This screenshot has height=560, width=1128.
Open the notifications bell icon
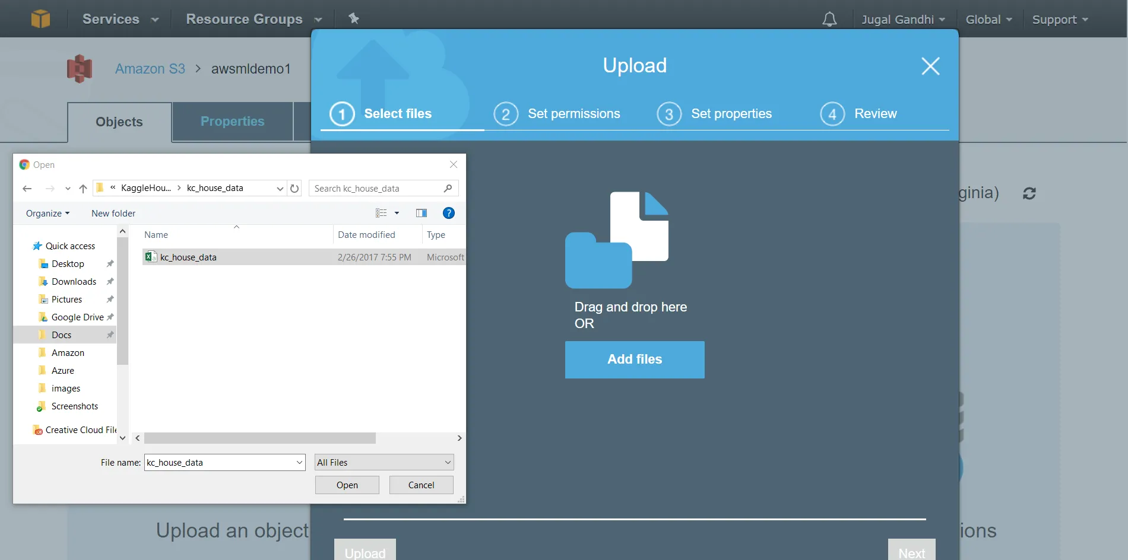[829, 20]
